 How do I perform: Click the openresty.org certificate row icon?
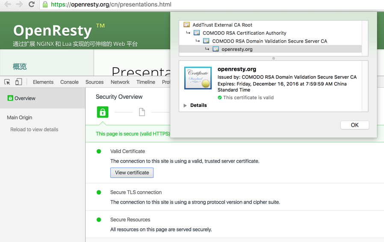pyautogui.click(x=216, y=49)
